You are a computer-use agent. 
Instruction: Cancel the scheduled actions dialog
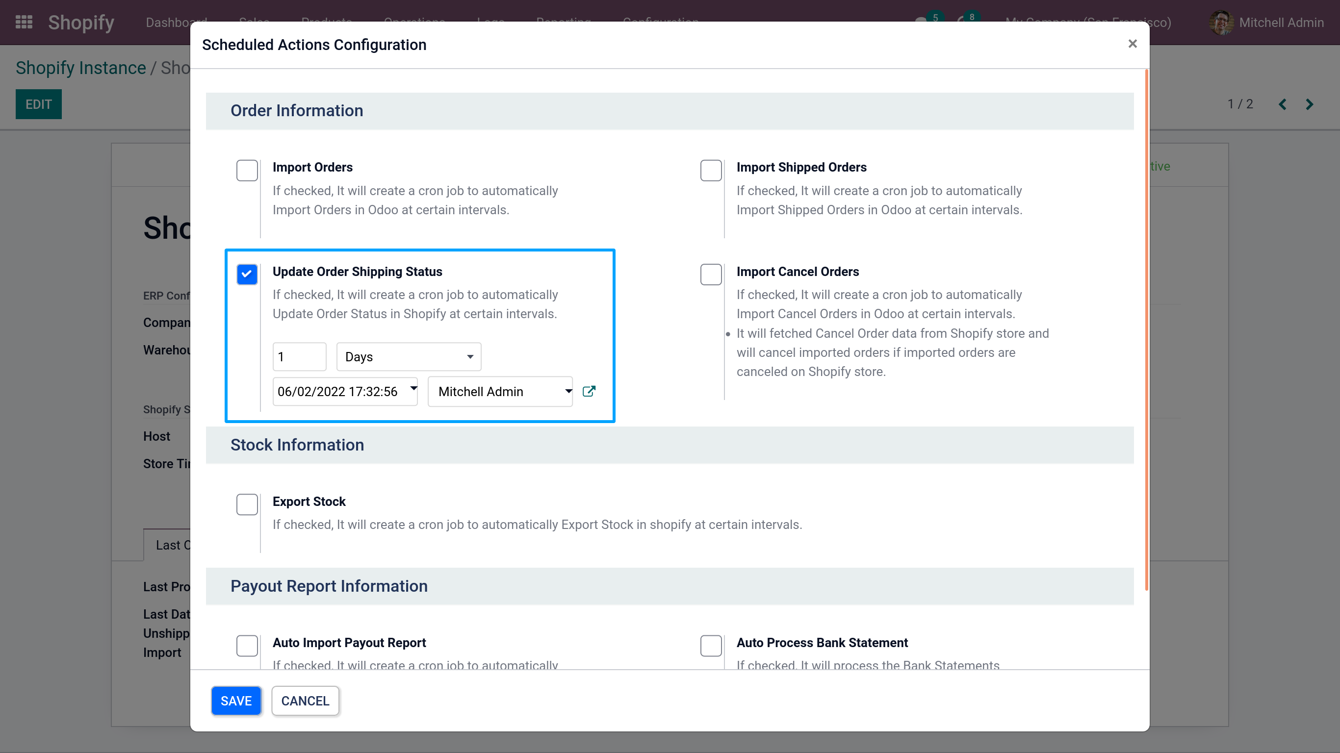click(x=306, y=701)
